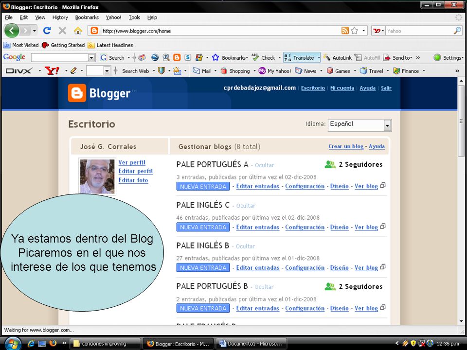Viewport: 467px width, 350px height.
Task: Bookmark this page with the star icon
Action: [355, 31]
